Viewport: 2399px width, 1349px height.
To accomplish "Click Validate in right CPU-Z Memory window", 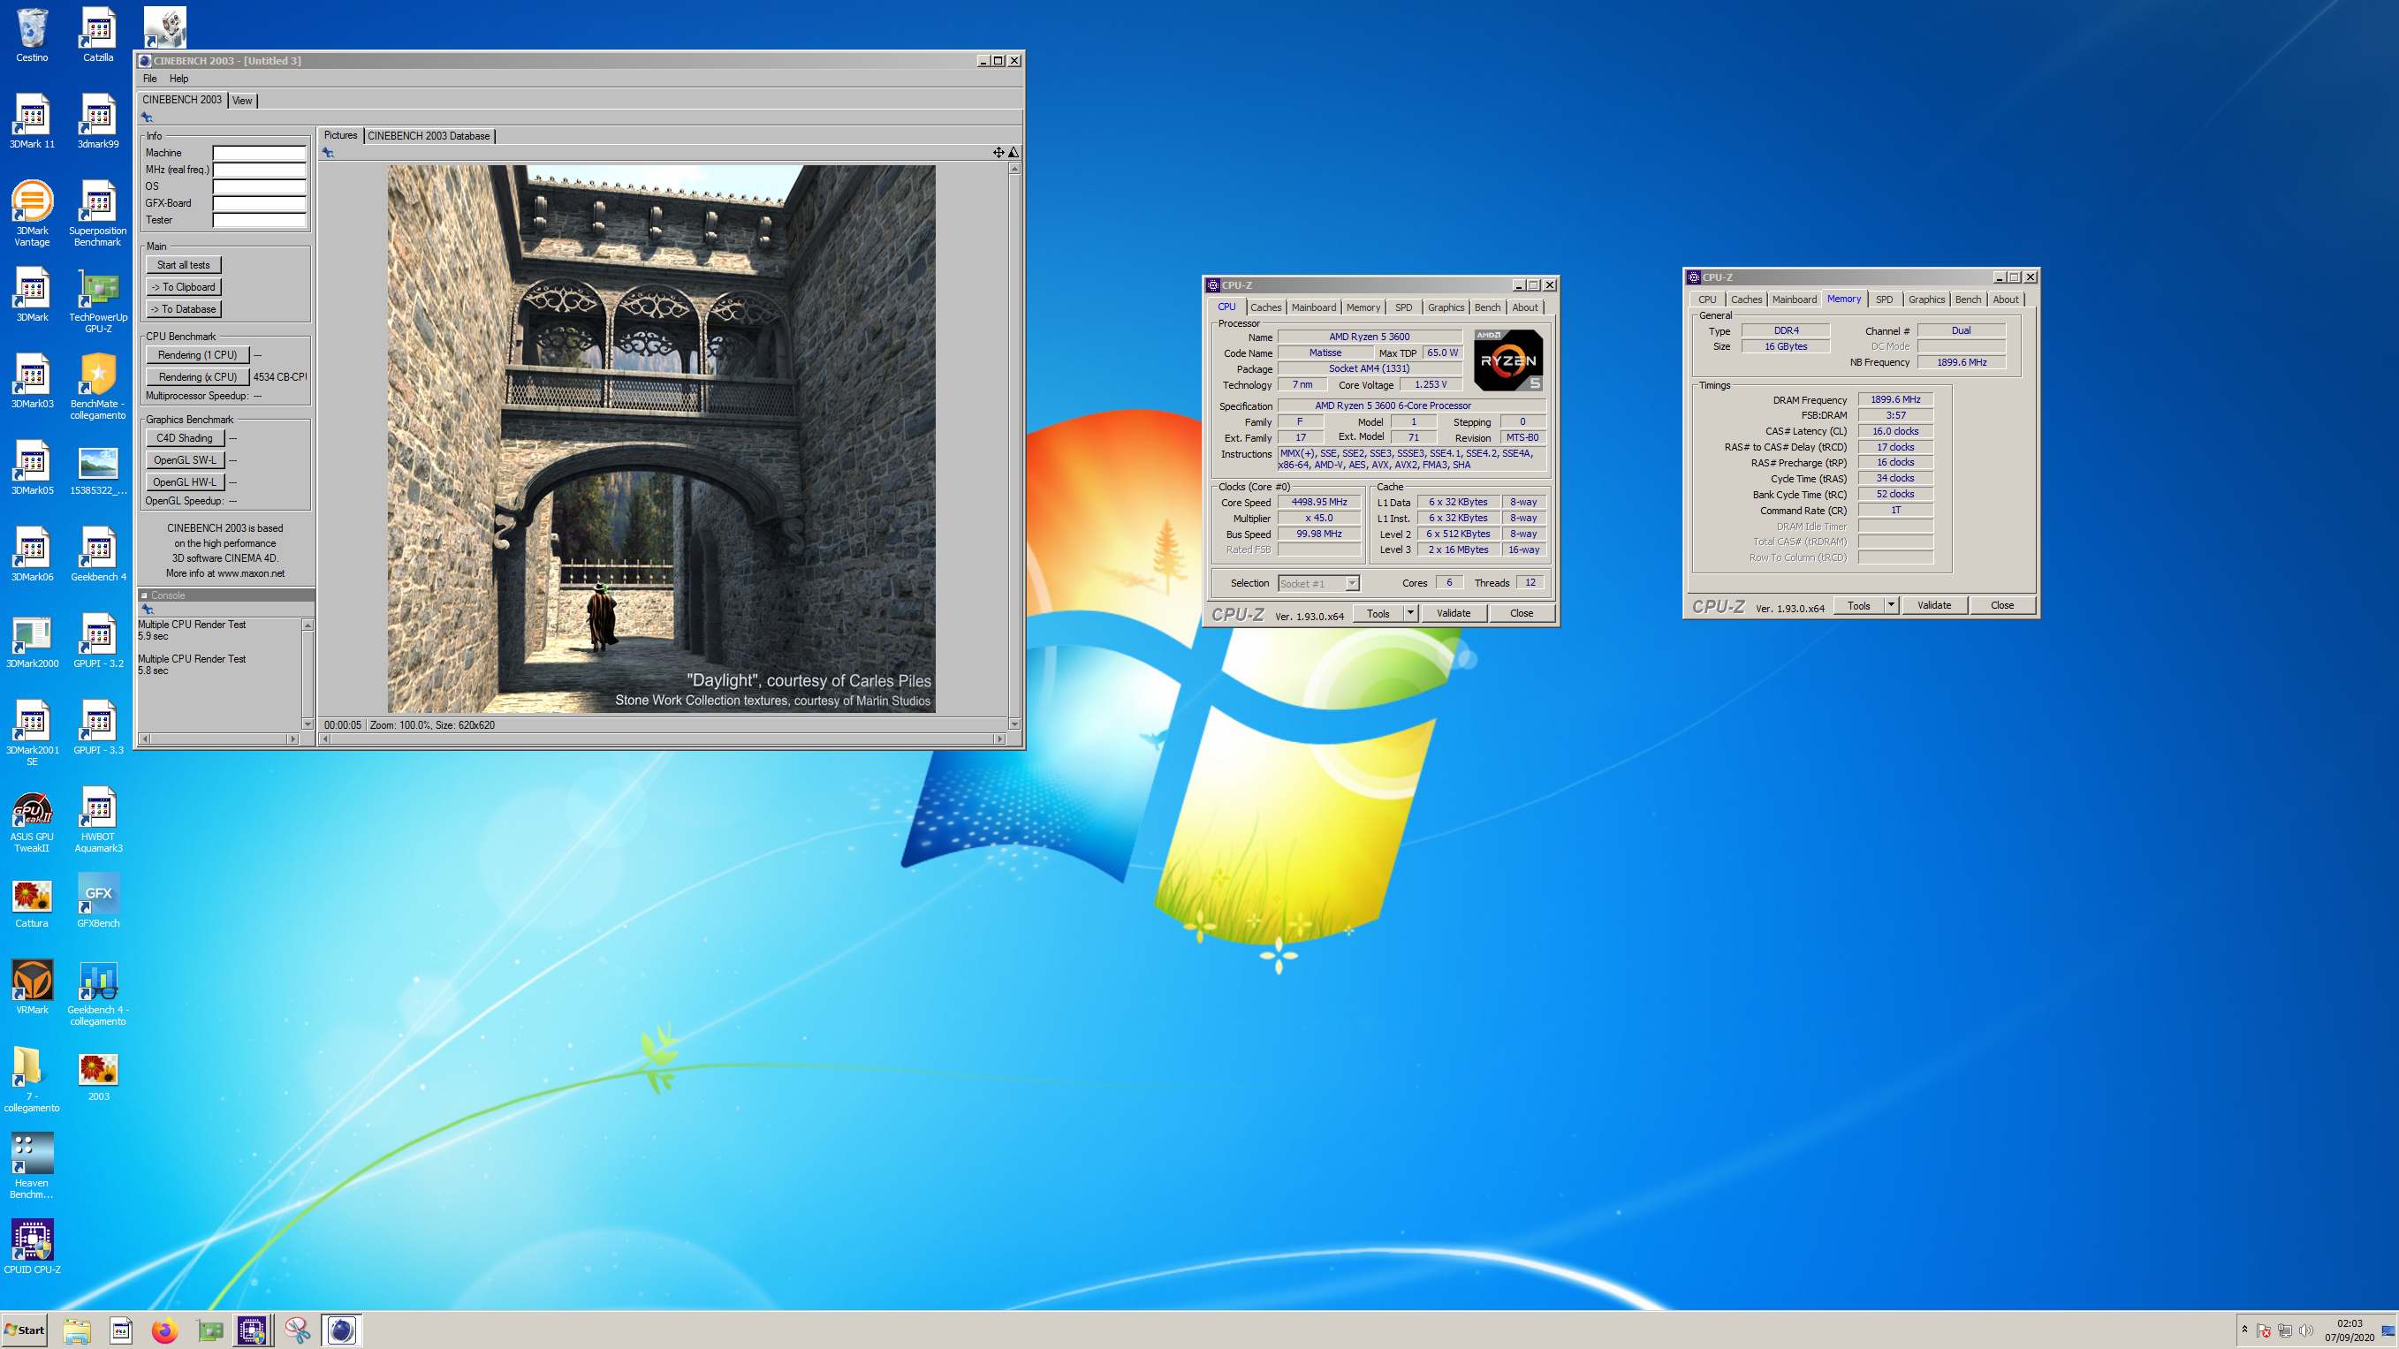I will [x=1933, y=605].
